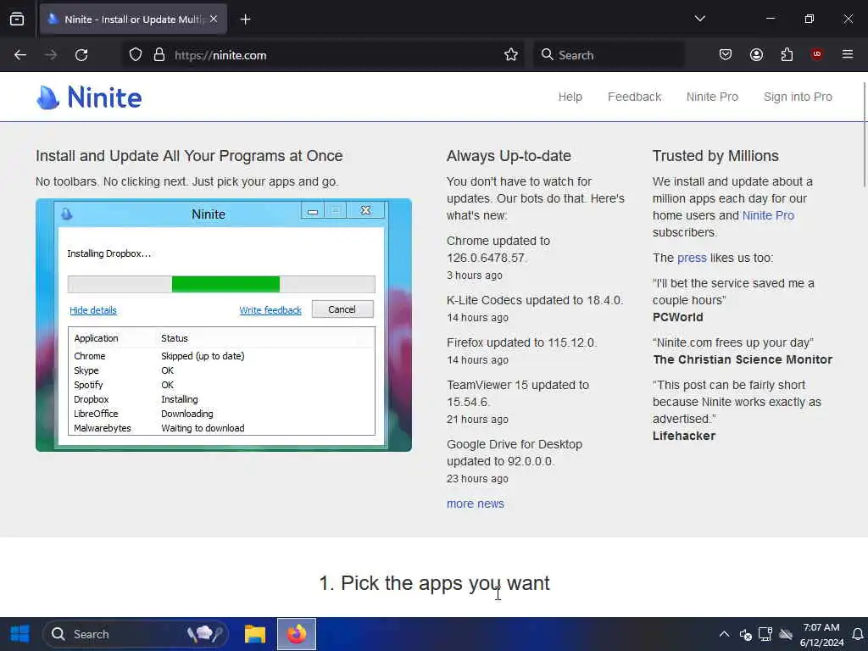Click the PCWorld attribution text
868x651 pixels.
pyautogui.click(x=677, y=317)
